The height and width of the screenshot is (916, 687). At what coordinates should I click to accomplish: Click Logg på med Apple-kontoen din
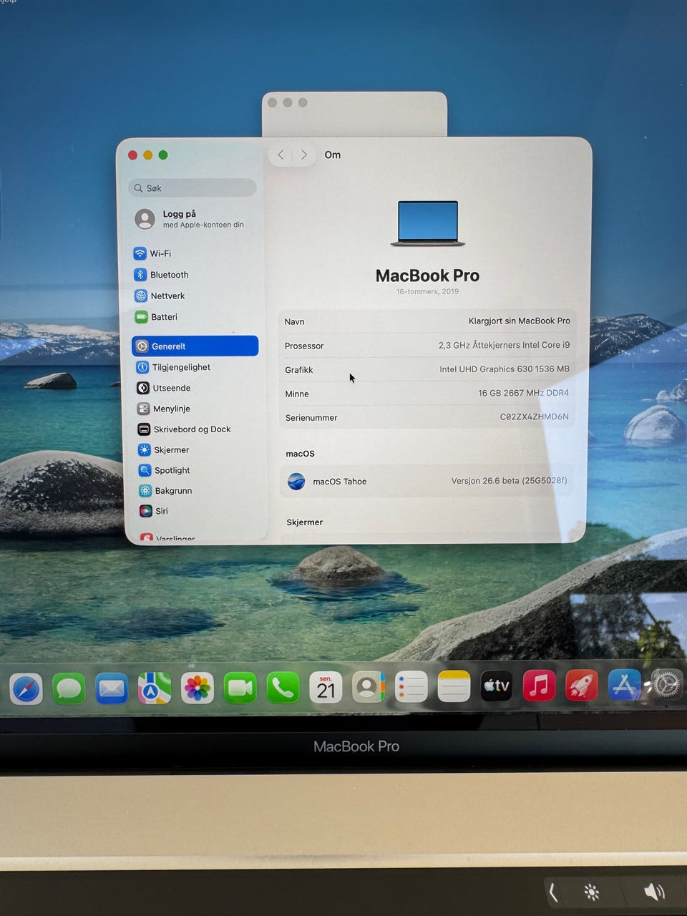point(190,219)
